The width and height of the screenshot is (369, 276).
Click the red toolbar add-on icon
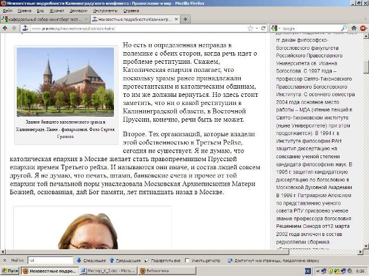coord(363,28)
